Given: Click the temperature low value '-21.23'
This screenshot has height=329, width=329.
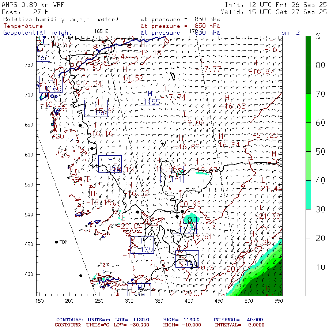Looking at the screenshot, I should coord(265,135).
